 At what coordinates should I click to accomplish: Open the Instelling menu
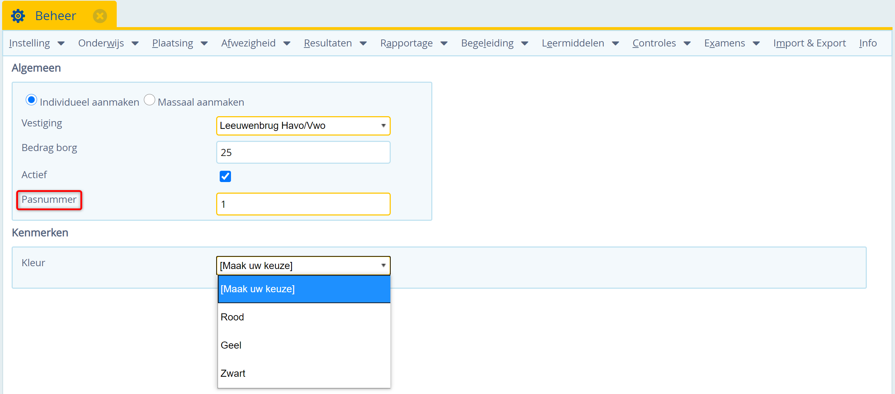point(30,43)
